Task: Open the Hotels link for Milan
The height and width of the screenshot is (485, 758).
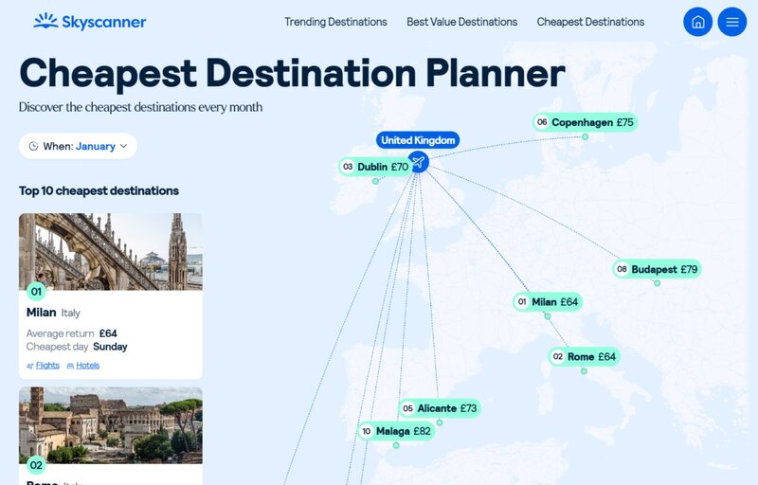Action: click(x=87, y=366)
